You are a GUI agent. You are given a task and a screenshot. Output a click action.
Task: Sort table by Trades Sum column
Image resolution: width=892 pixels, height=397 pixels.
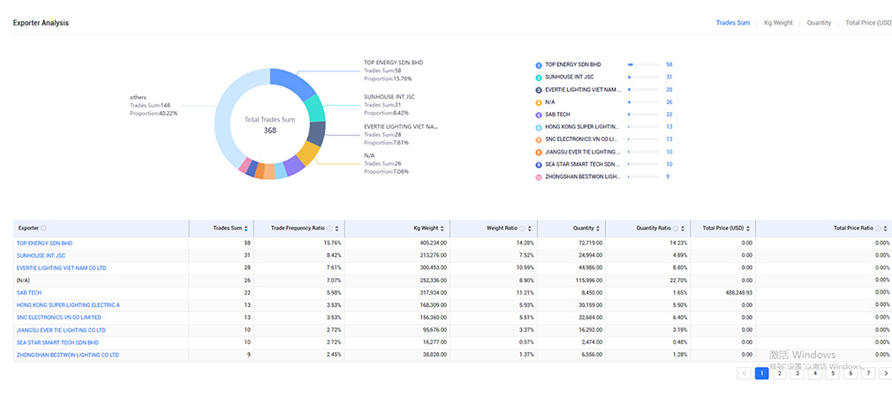[246, 228]
